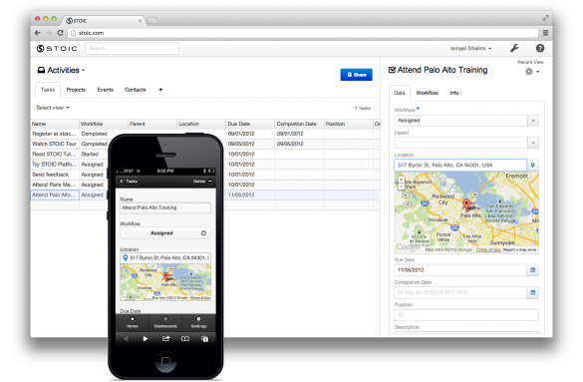Open the Select view dropdown
Screen dimensions: 583x382
click(53, 108)
